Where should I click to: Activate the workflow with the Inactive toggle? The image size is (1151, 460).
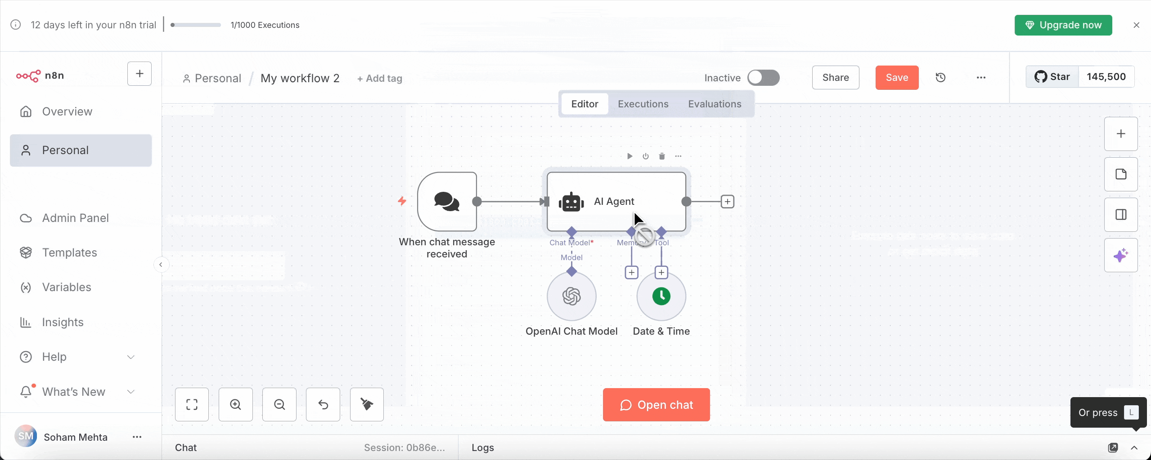pyautogui.click(x=764, y=77)
